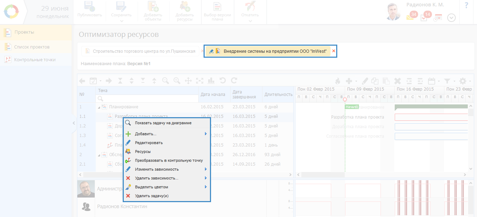The width and height of the screenshot is (477, 217).
Task: Click 'Преобразовать в контрольную точку' option
Action: (169, 160)
